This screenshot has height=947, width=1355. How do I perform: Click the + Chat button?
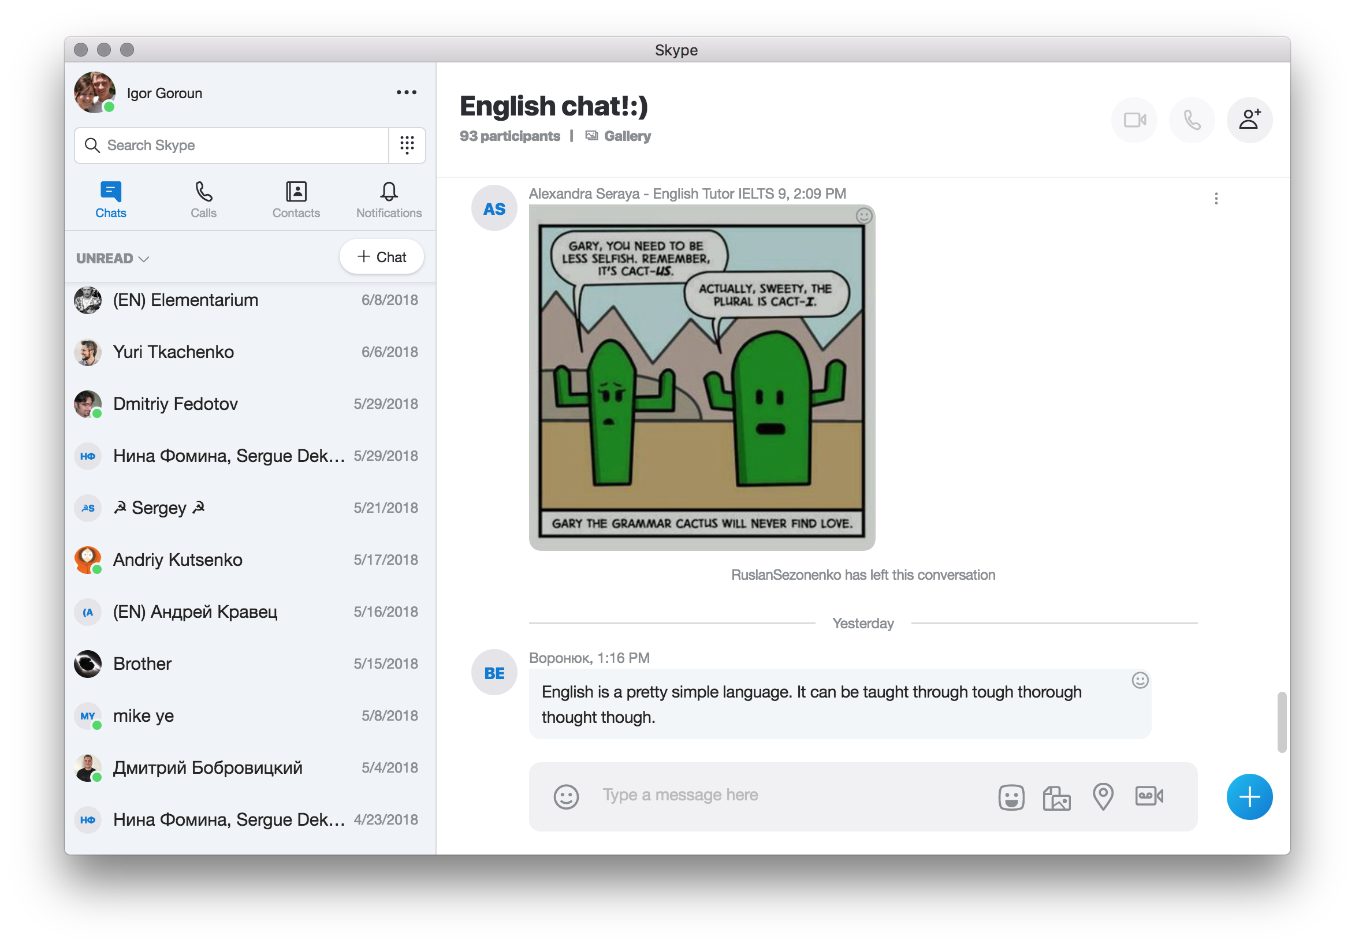381,258
